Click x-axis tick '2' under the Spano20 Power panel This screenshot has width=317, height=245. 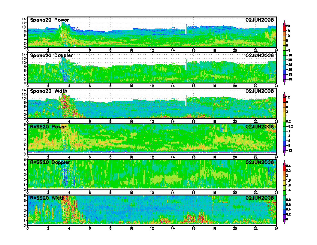click(x=48, y=50)
